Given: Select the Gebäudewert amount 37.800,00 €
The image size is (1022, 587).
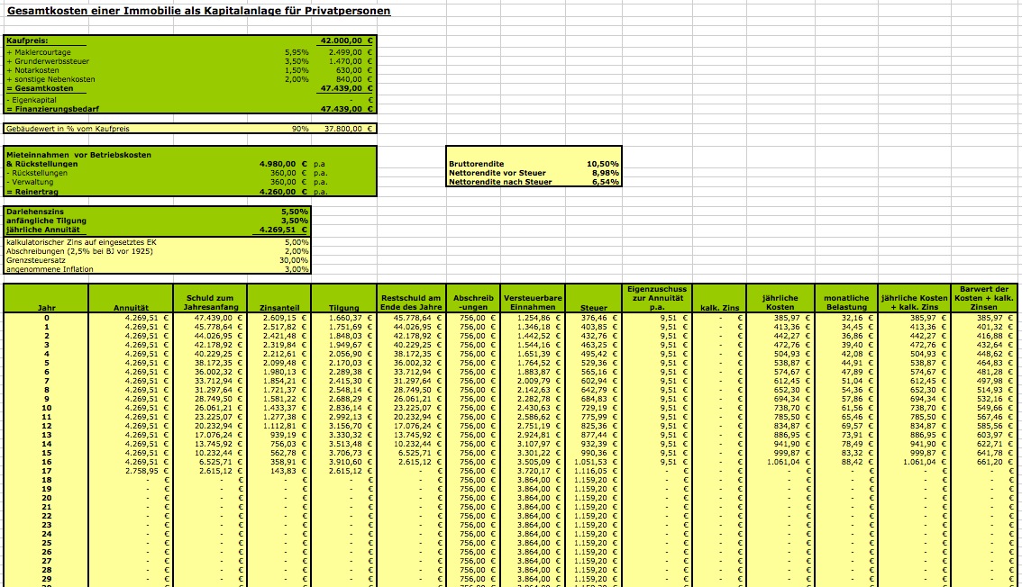Looking at the screenshot, I should [348, 129].
